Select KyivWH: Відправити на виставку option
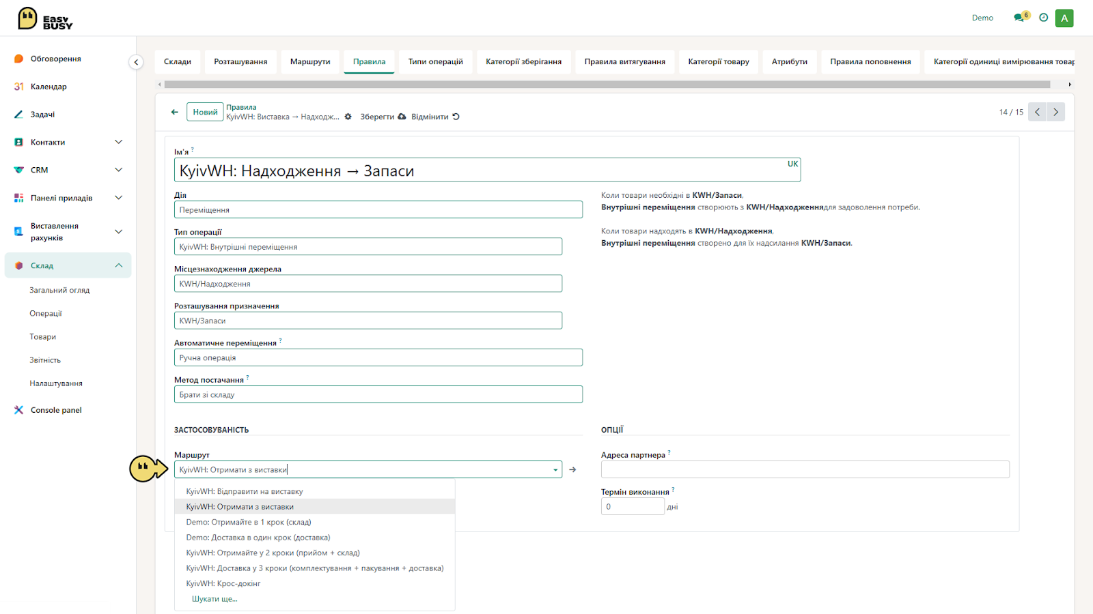 315,491
